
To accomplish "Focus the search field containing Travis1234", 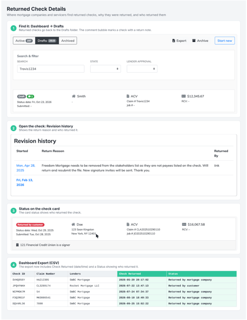I will coord(51,69).
